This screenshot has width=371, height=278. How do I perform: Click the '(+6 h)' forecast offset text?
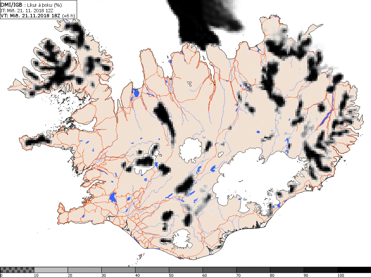[x=68, y=16]
